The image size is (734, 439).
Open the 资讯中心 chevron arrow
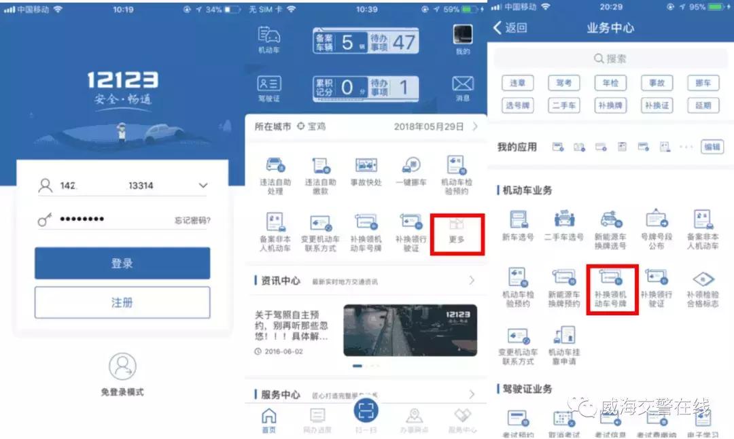pyautogui.click(x=472, y=280)
